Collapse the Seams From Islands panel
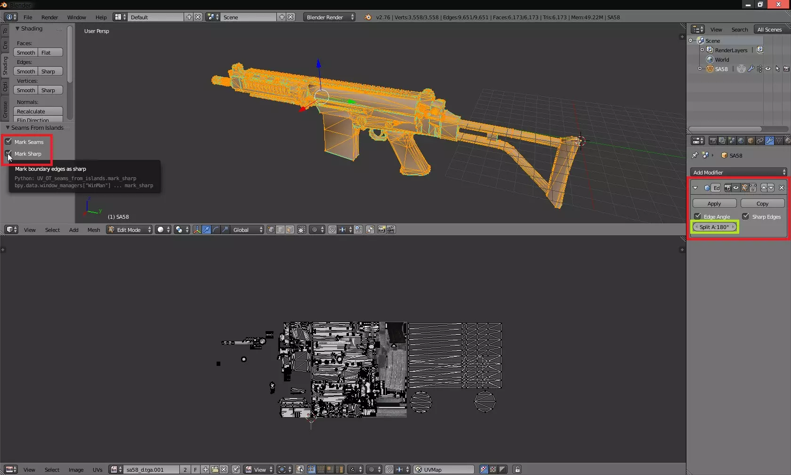This screenshot has width=791, height=475. click(x=8, y=127)
